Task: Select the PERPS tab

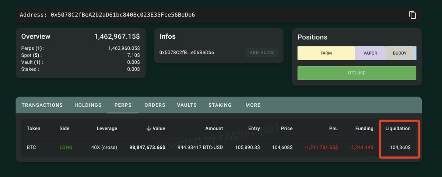Action: pos(123,105)
